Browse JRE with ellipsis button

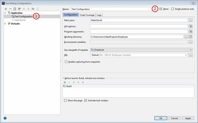tap(190, 55)
